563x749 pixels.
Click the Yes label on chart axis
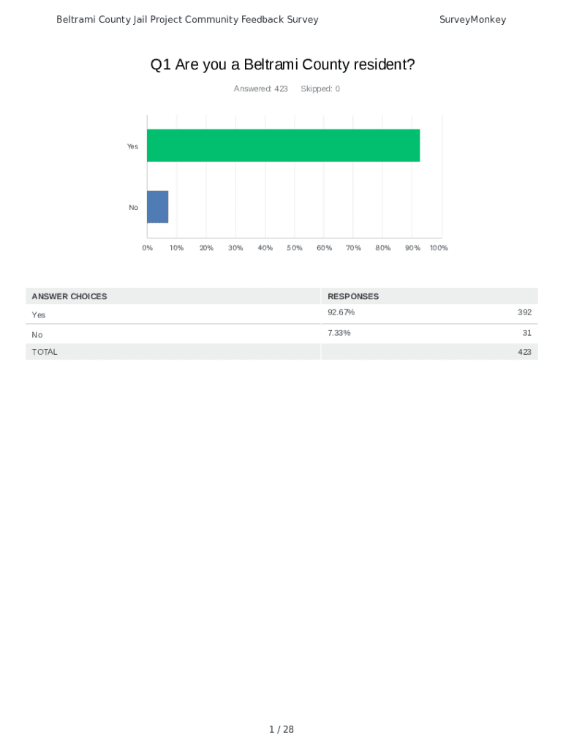click(132, 146)
